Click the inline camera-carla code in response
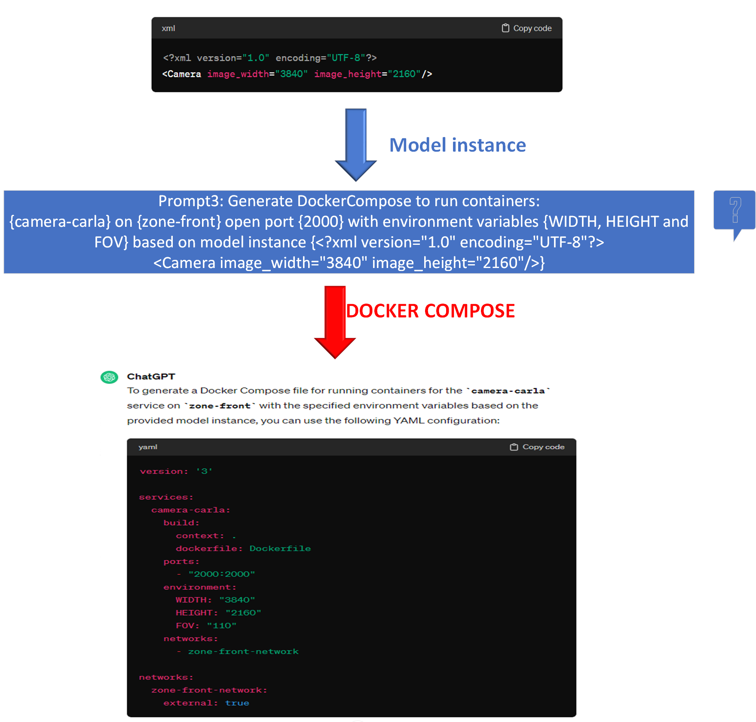This screenshot has width=756, height=722. click(508, 391)
